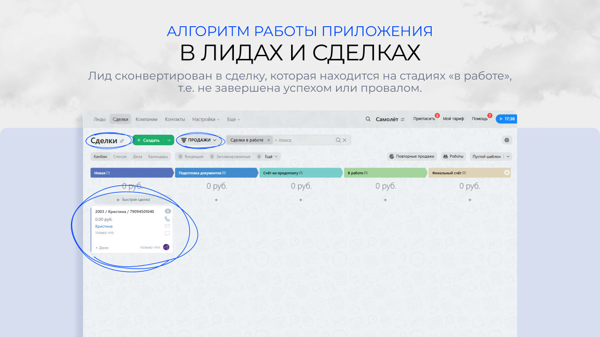Add deal in Финальный счёт column
The height and width of the screenshot is (337, 600).
point(470,200)
